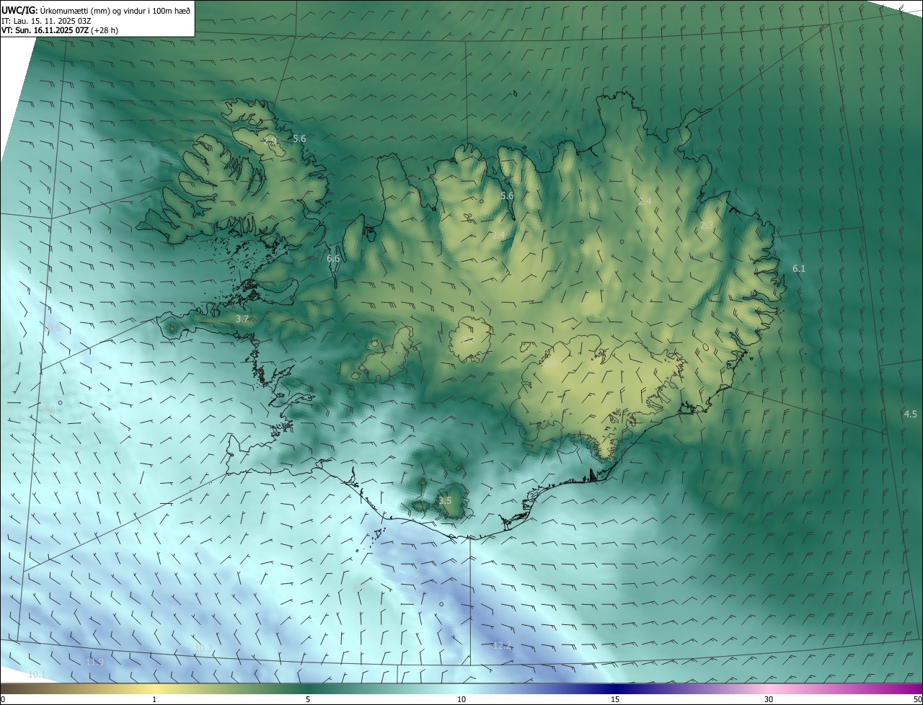Select the 5 tick on the color legend
The height and width of the screenshot is (705, 923).
(x=308, y=699)
